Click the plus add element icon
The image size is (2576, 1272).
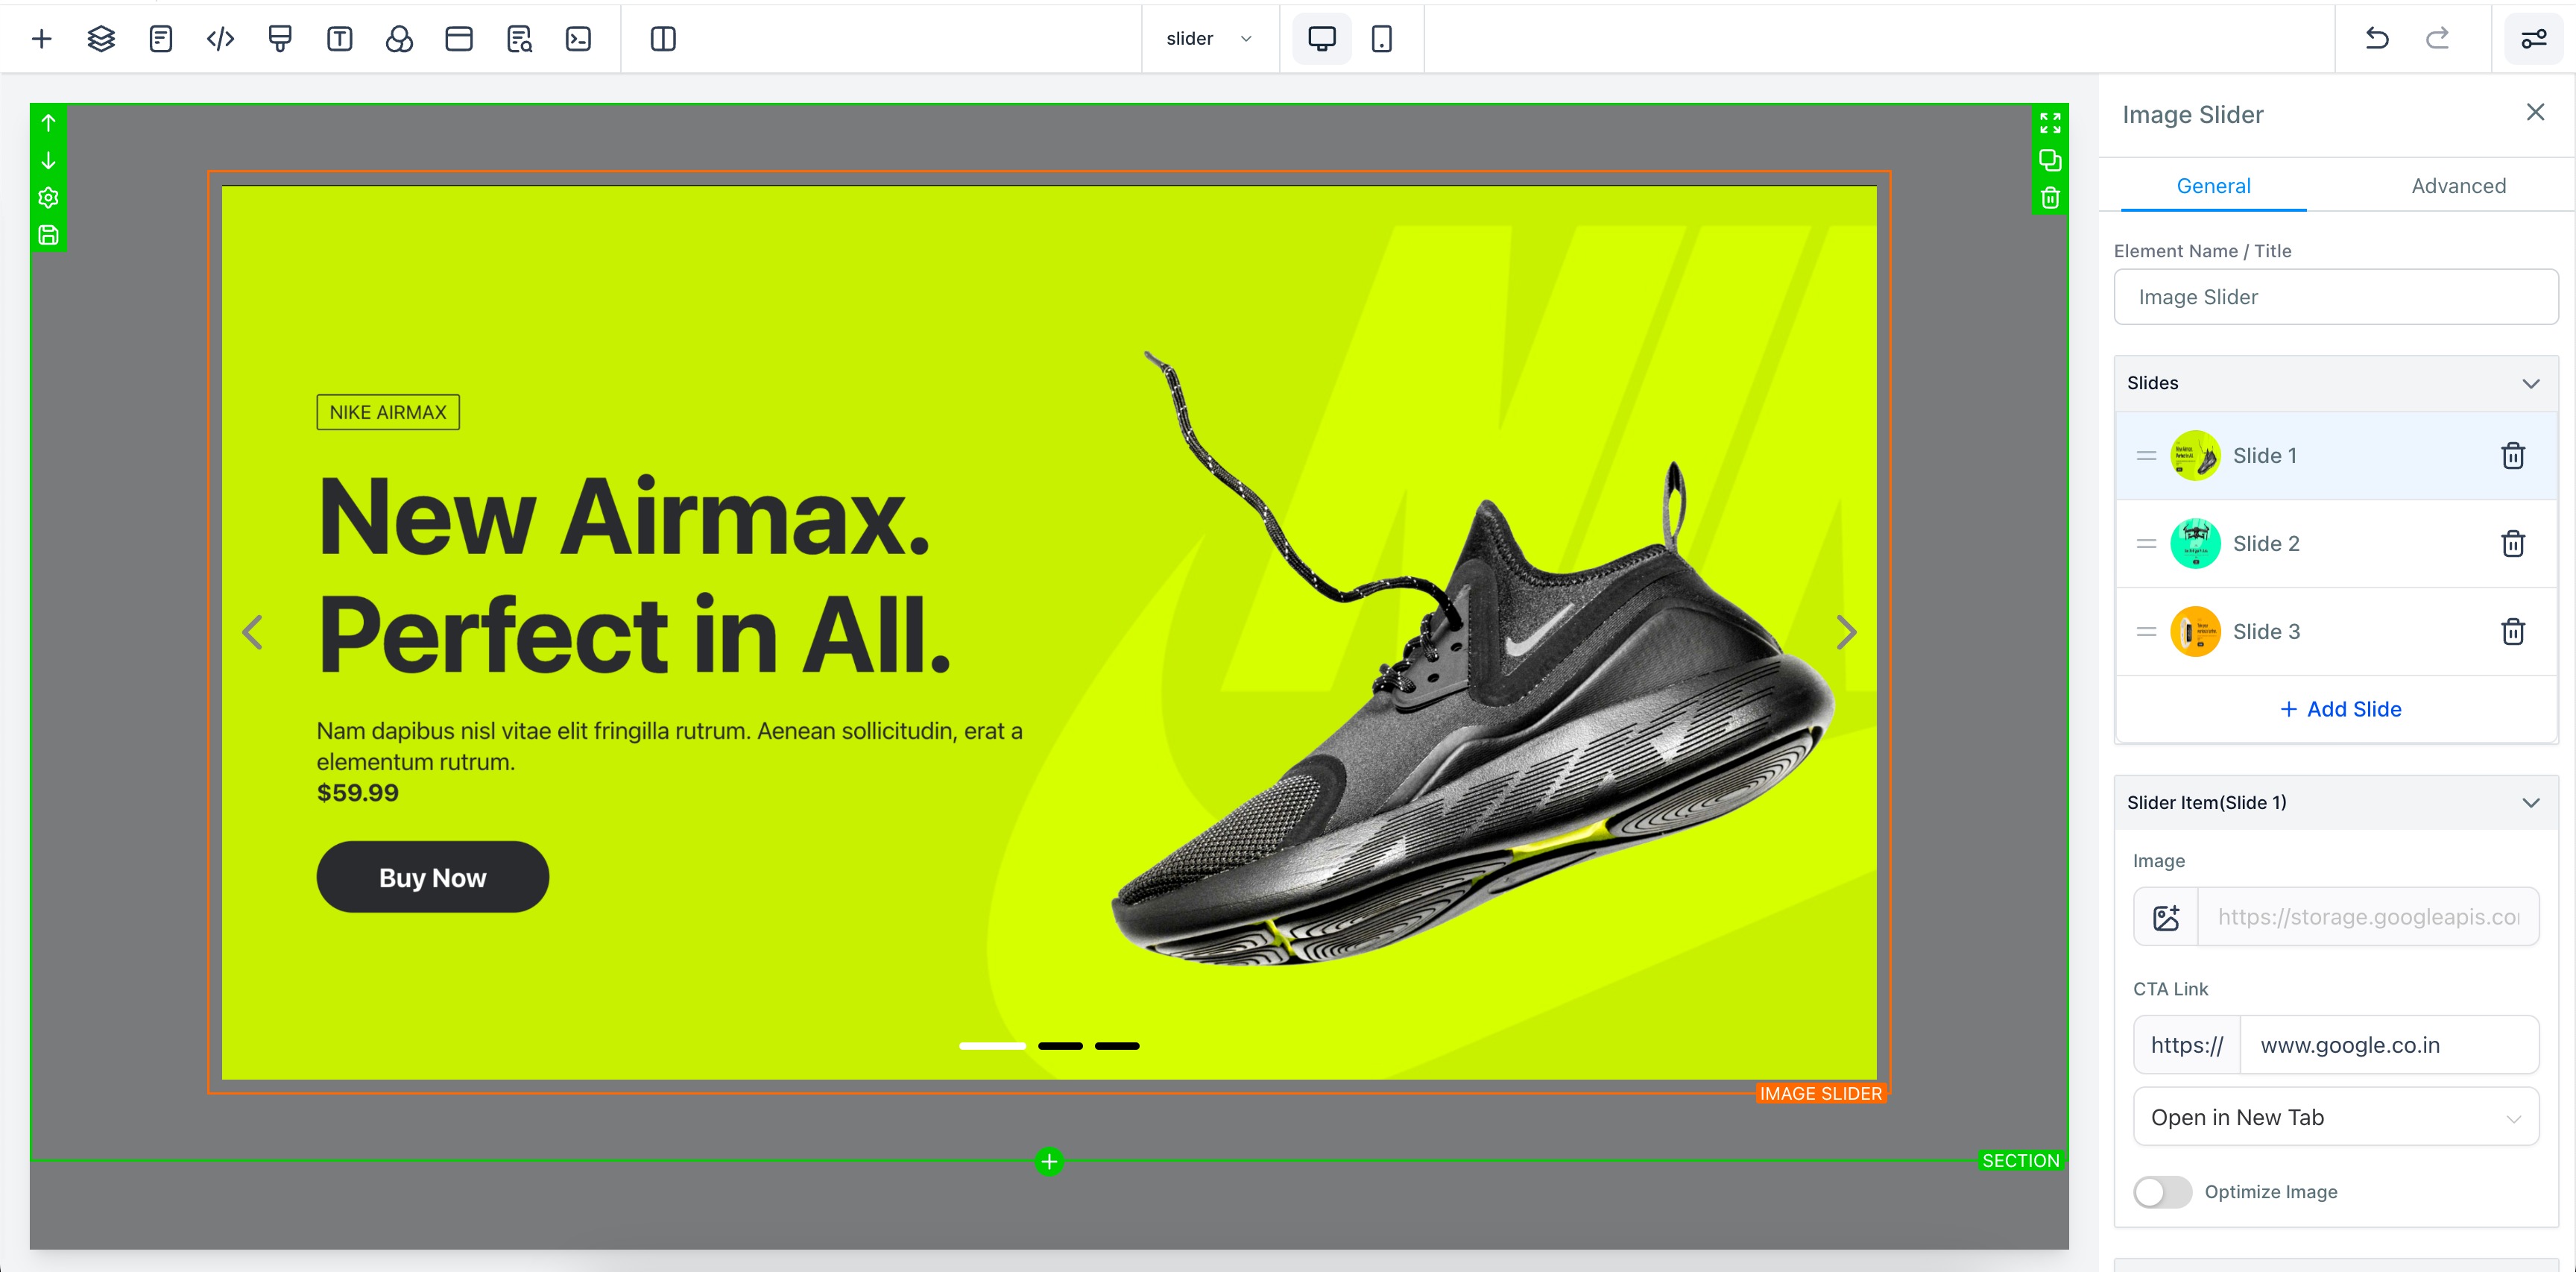(x=41, y=39)
